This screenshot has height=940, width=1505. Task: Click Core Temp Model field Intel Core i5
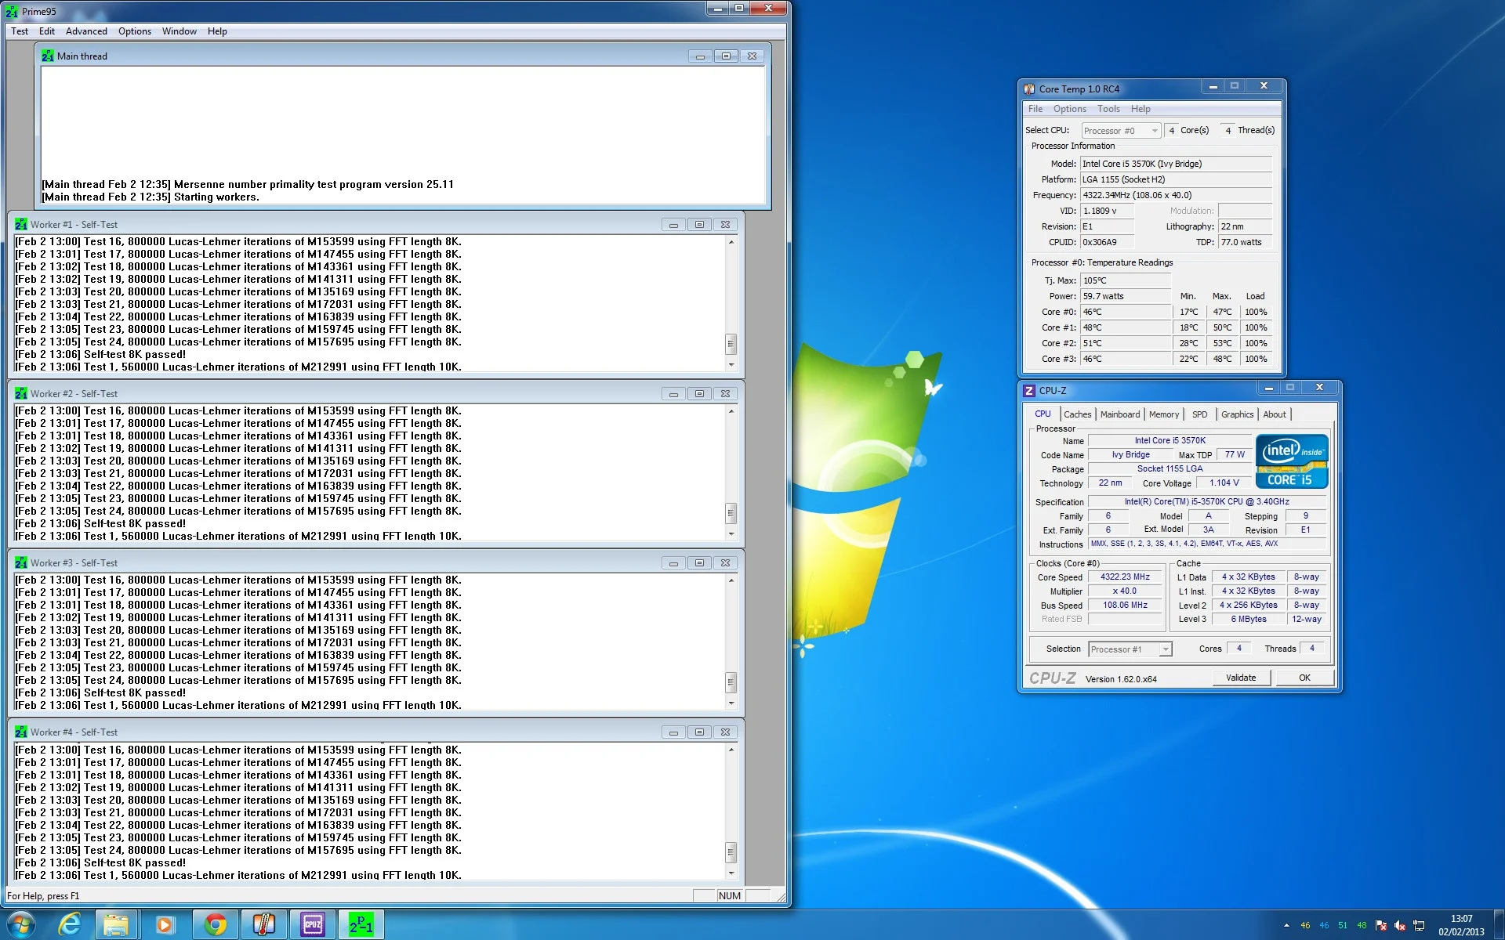1176,164
